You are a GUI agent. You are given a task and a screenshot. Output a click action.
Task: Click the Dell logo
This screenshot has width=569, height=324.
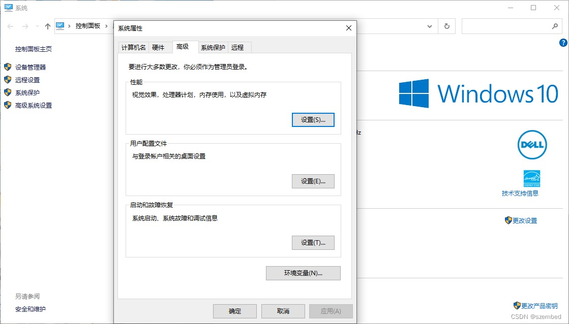point(532,145)
